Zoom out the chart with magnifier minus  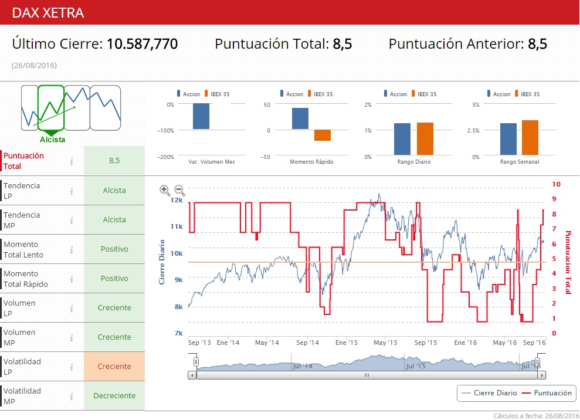(179, 190)
